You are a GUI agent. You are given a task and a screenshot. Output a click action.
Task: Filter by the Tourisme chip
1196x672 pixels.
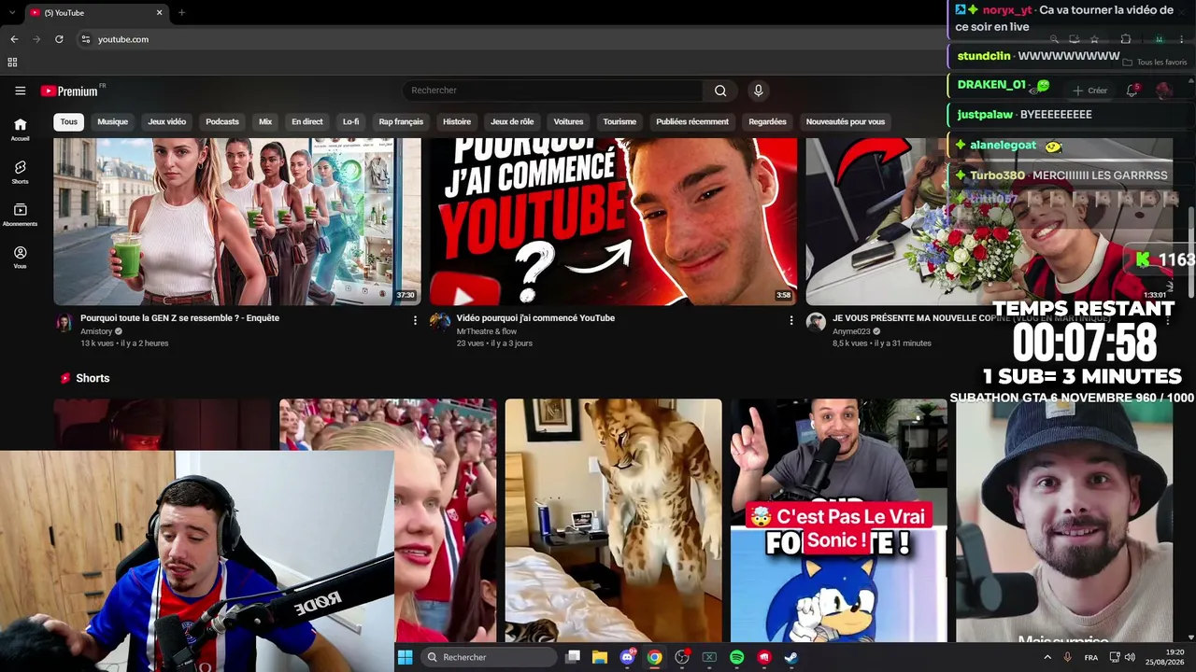point(619,121)
